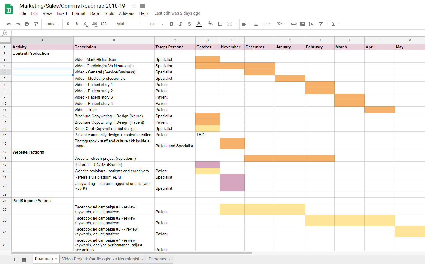Create a filter with the filter icon

[321, 24]
